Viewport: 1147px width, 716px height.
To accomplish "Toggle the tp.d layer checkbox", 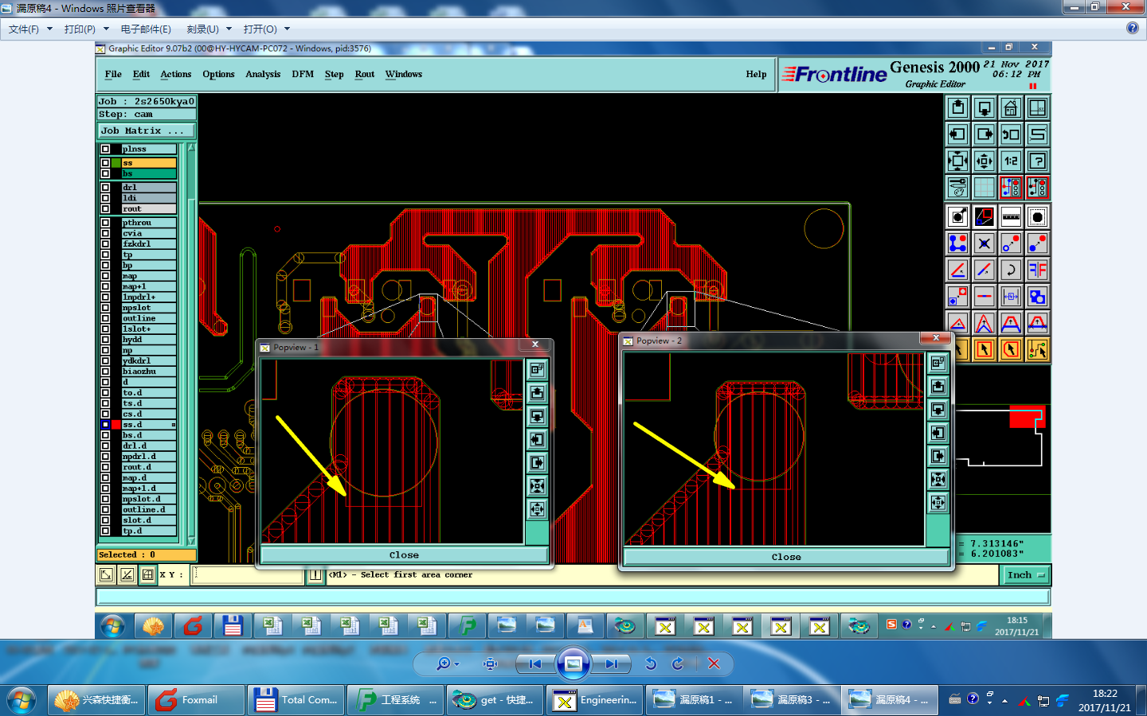I will coord(105,531).
